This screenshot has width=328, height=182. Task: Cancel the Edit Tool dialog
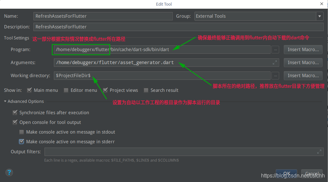point(312,174)
